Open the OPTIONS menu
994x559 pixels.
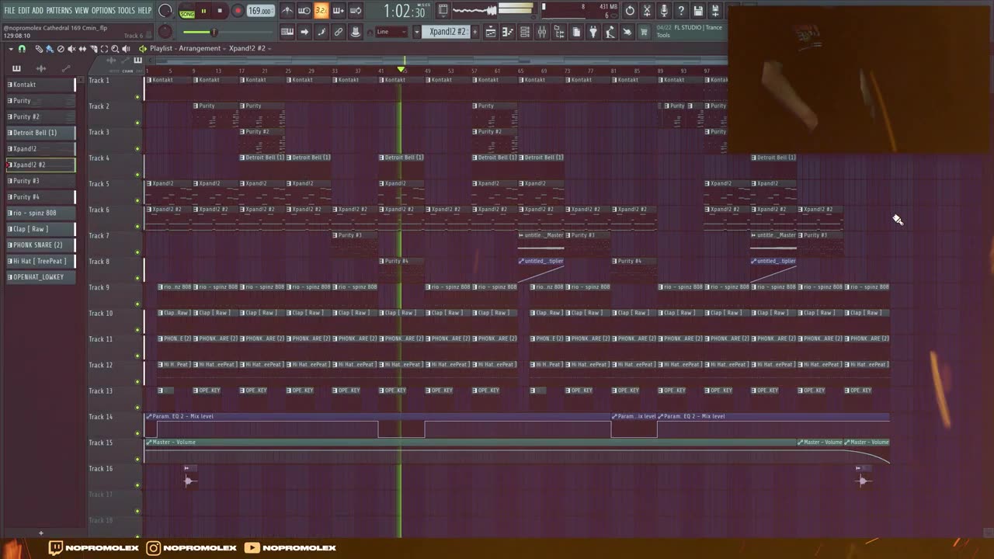coord(103,10)
